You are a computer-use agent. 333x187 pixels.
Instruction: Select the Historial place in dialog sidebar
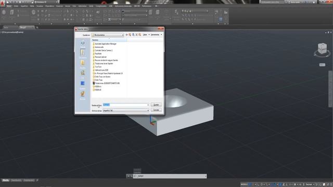[83, 44]
